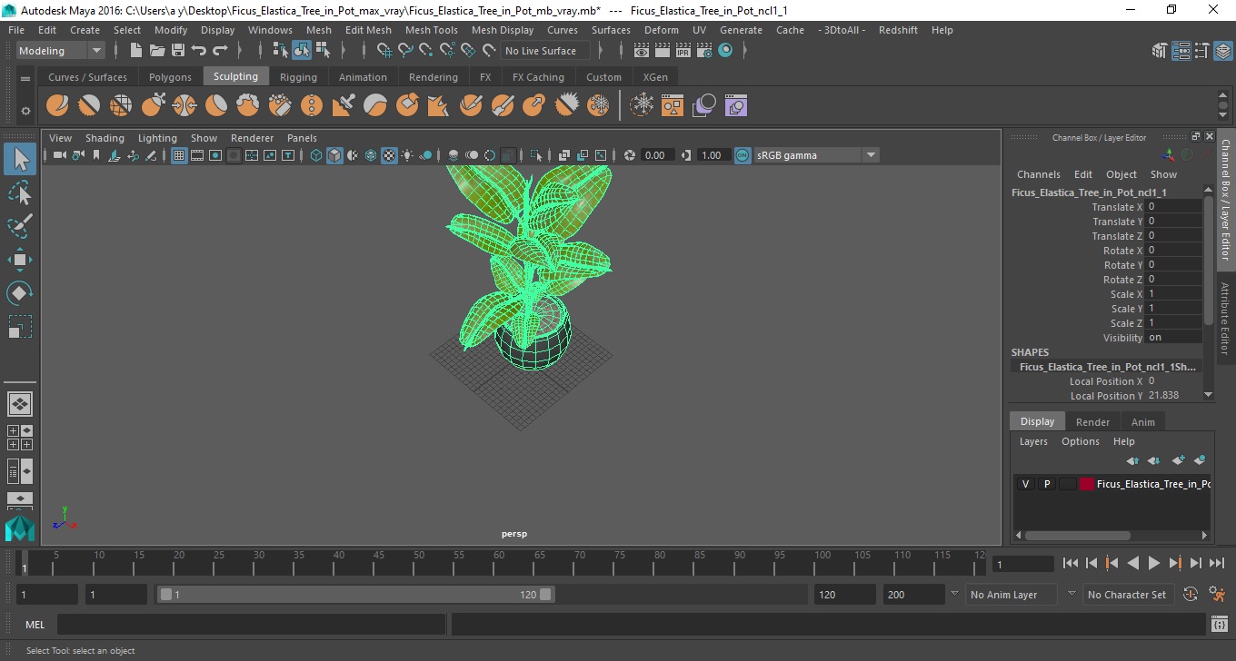Open the No Character Set dropdown

click(1127, 595)
